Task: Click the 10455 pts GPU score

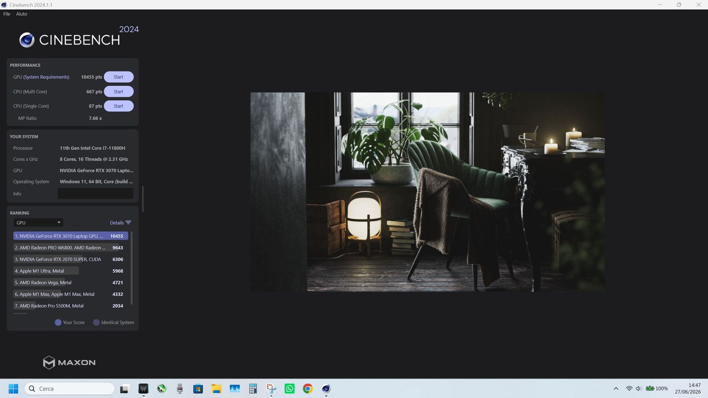Action: point(91,77)
